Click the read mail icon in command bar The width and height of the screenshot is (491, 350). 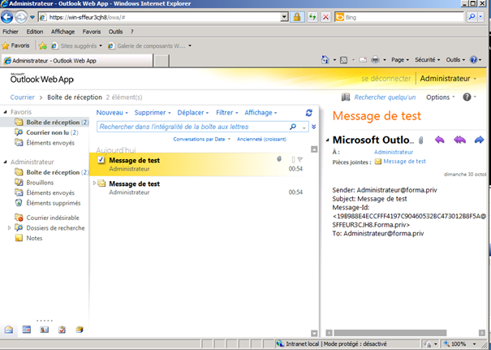tap(363, 59)
